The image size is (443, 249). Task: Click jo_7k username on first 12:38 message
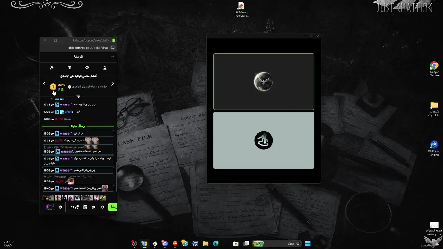click(59, 119)
